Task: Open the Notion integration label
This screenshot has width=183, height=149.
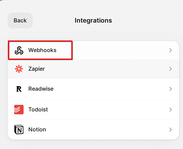Action: click(x=37, y=130)
